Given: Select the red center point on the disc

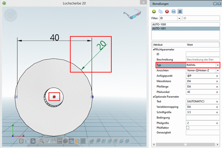Looking at the screenshot, I should (54, 97).
